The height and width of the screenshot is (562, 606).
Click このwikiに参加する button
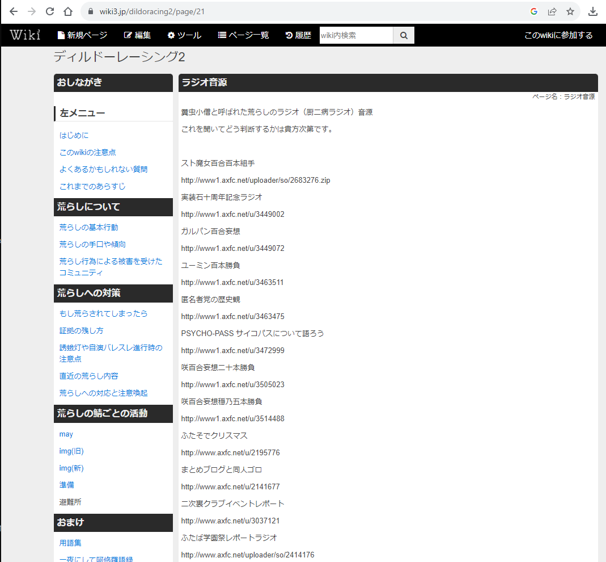[558, 35]
